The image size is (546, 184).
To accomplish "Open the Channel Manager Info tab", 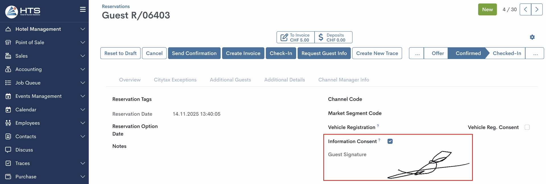I will coord(344,80).
